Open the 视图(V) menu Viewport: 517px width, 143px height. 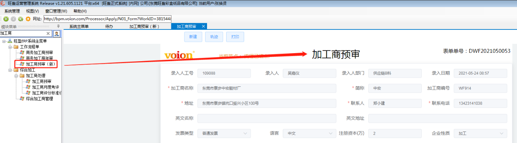[33, 11]
